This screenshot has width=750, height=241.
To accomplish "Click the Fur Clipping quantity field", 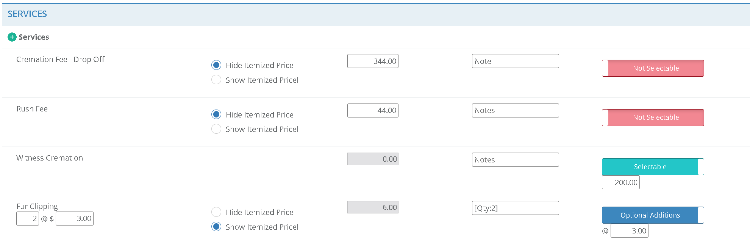I will click(x=28, y=218).
